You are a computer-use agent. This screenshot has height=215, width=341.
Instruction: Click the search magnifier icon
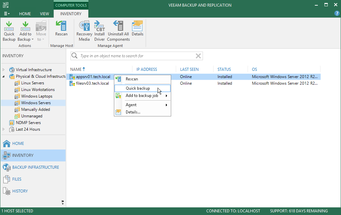74,56
